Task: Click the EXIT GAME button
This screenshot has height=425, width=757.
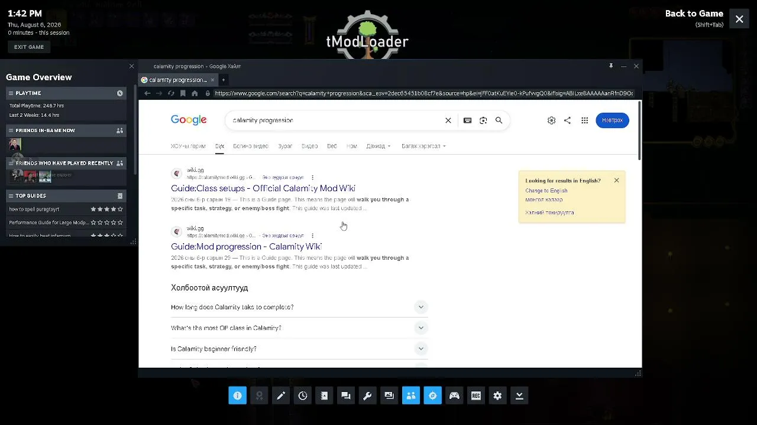Action: coord(29,47)
